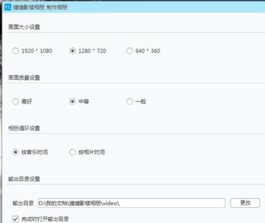
Task: Click the 输出目录 field label
Action: pyautogui.click(x=23, y=203)
